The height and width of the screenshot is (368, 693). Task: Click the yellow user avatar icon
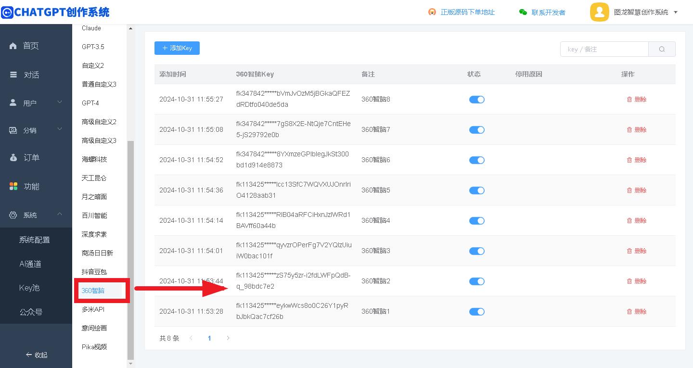599,12
